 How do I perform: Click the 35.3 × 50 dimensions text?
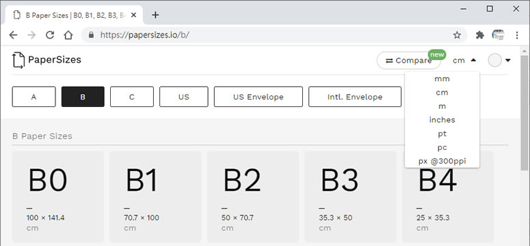pos(335,217)
